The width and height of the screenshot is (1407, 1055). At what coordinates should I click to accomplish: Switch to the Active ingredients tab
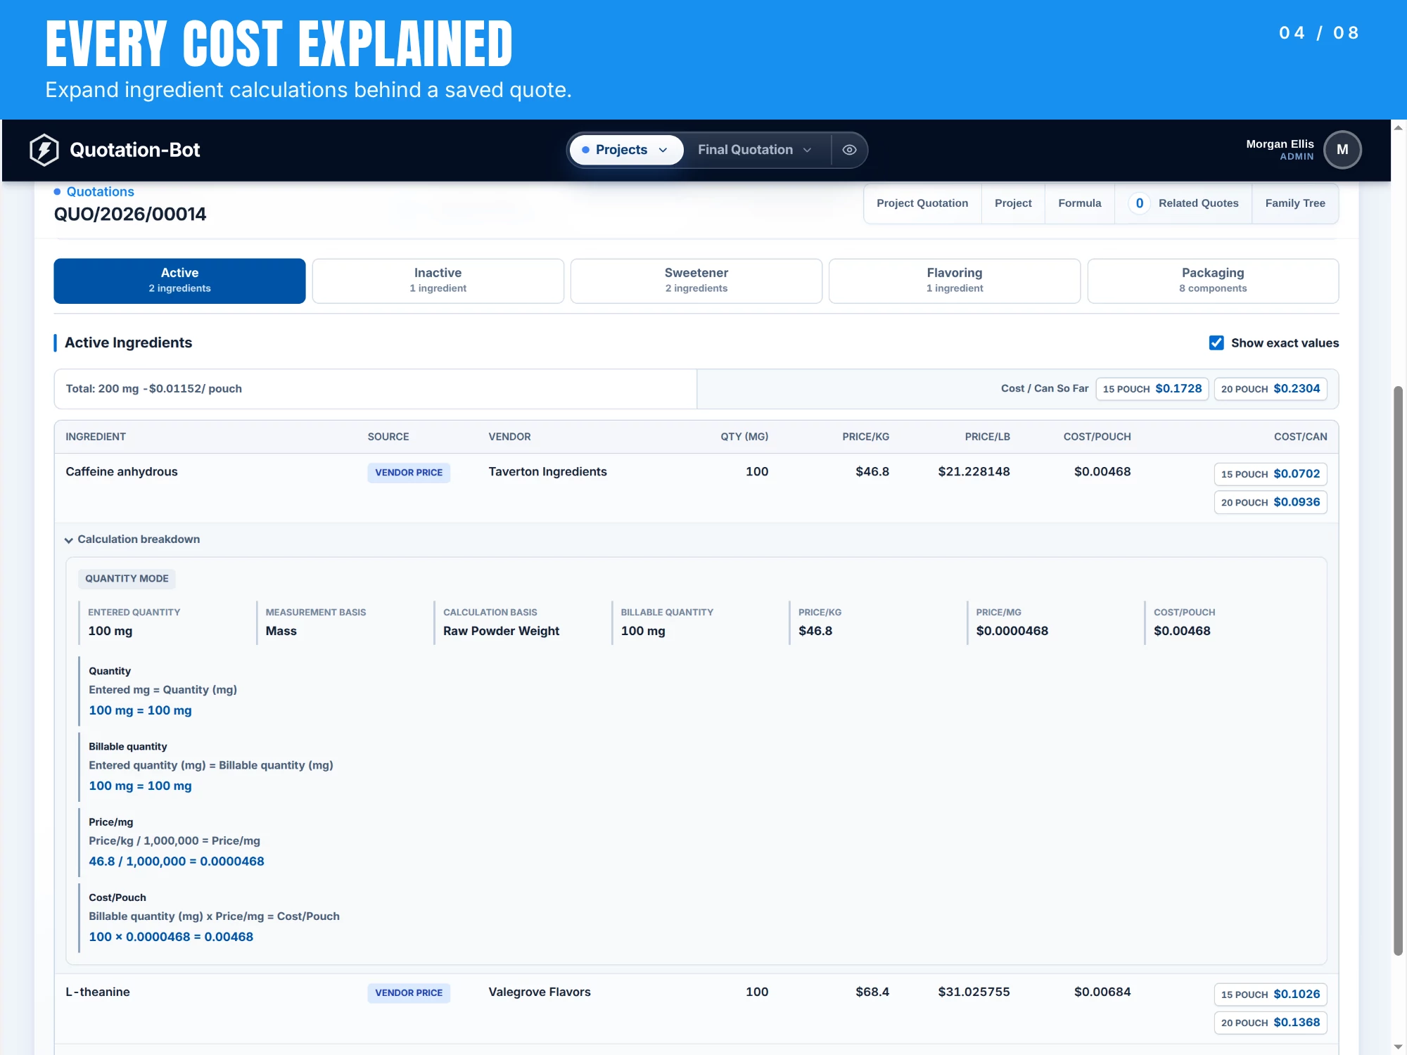click(179, 281)
